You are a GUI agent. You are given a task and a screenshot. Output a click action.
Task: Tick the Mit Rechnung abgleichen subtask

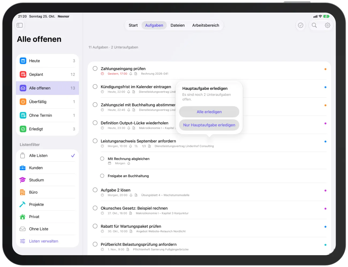[102, 159]
